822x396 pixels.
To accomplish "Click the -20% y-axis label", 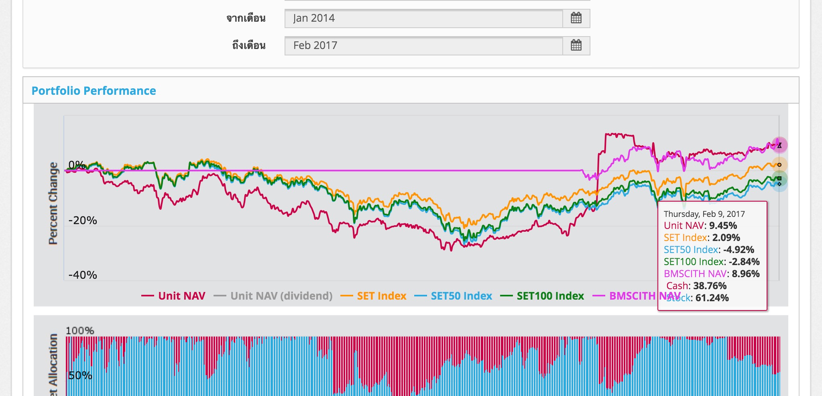I will pos(83,220).
